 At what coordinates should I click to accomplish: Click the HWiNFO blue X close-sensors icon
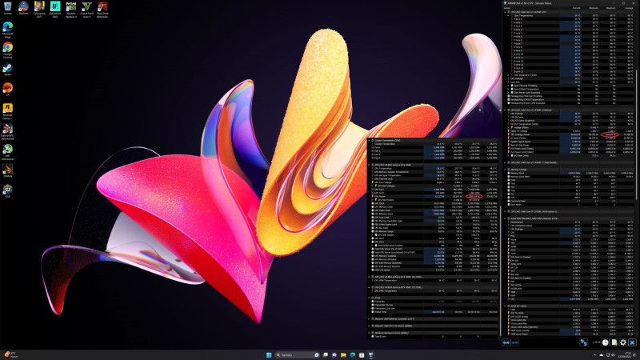pos(632,343)
